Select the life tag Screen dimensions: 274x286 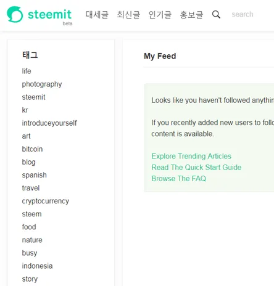[x=27, y=71]
